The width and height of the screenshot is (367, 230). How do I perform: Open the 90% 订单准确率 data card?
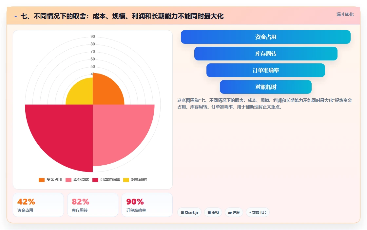click(x=147, y=205)
